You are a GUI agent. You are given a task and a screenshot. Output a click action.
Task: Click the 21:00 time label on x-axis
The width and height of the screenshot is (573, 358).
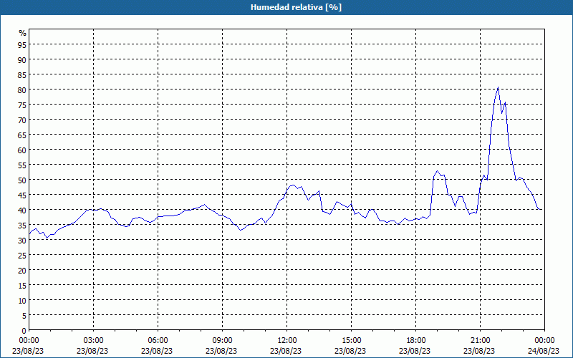point(480,341)
